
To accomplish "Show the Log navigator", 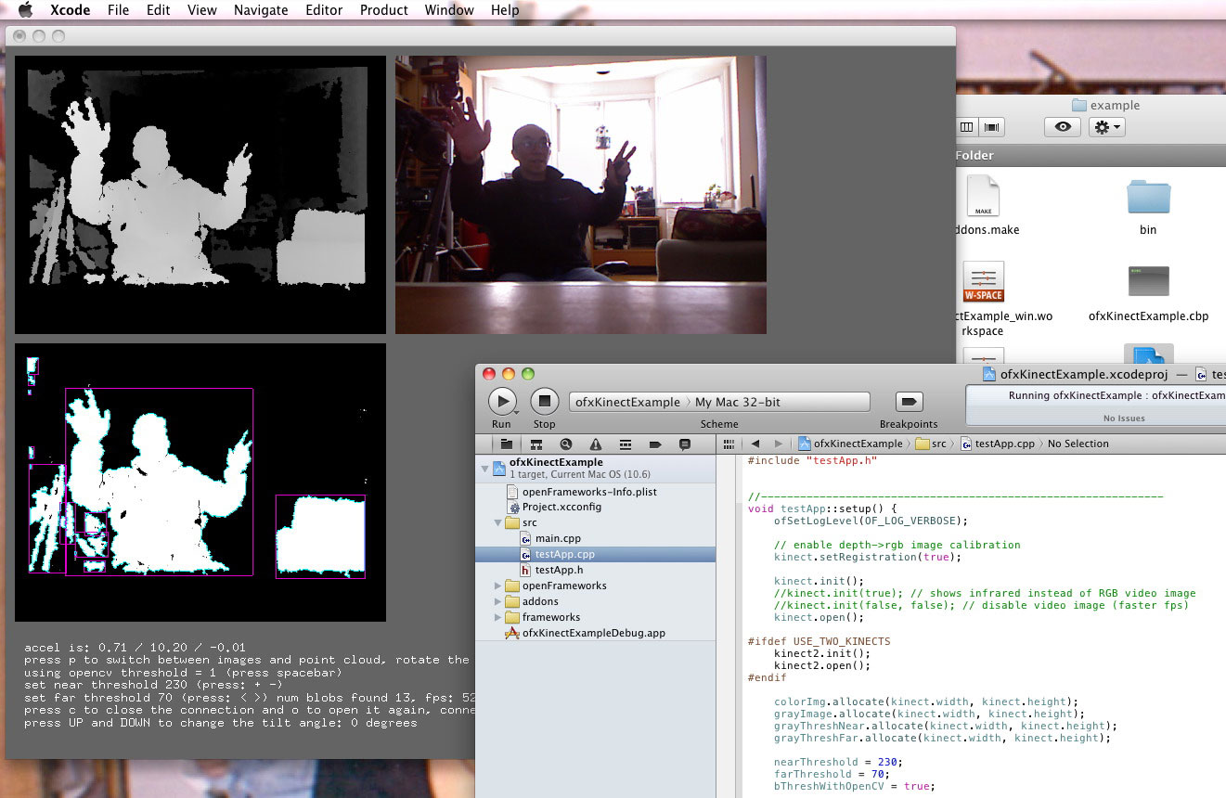I will click(x=685, y=444).
